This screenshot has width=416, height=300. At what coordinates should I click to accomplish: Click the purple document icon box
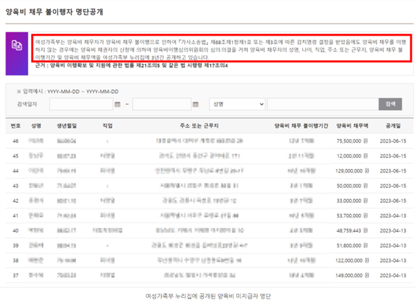(x=17, y=54)
